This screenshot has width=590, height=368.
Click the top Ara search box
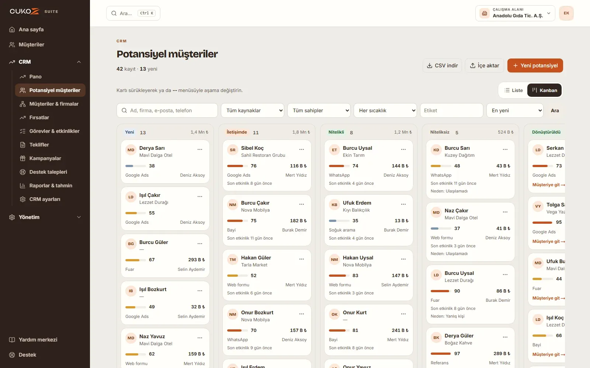click(133, 13)
